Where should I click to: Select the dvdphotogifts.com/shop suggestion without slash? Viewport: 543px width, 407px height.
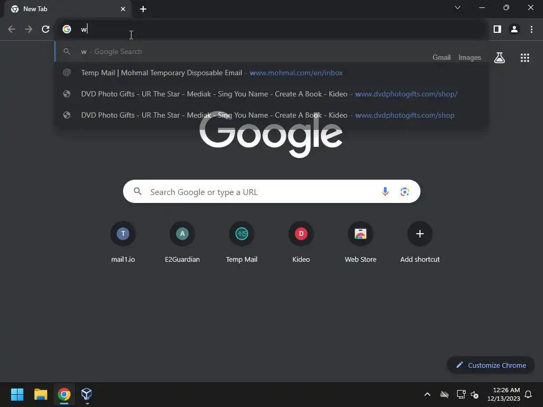click(272, 115)
